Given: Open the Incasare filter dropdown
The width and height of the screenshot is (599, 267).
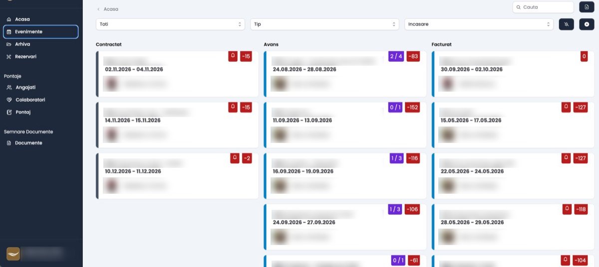Looking at the screenshot, I should 479,24.
